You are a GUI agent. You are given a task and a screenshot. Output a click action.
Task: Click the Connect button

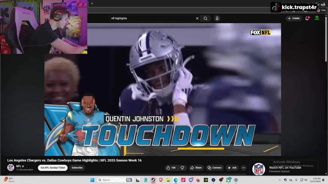pos(214,168)
